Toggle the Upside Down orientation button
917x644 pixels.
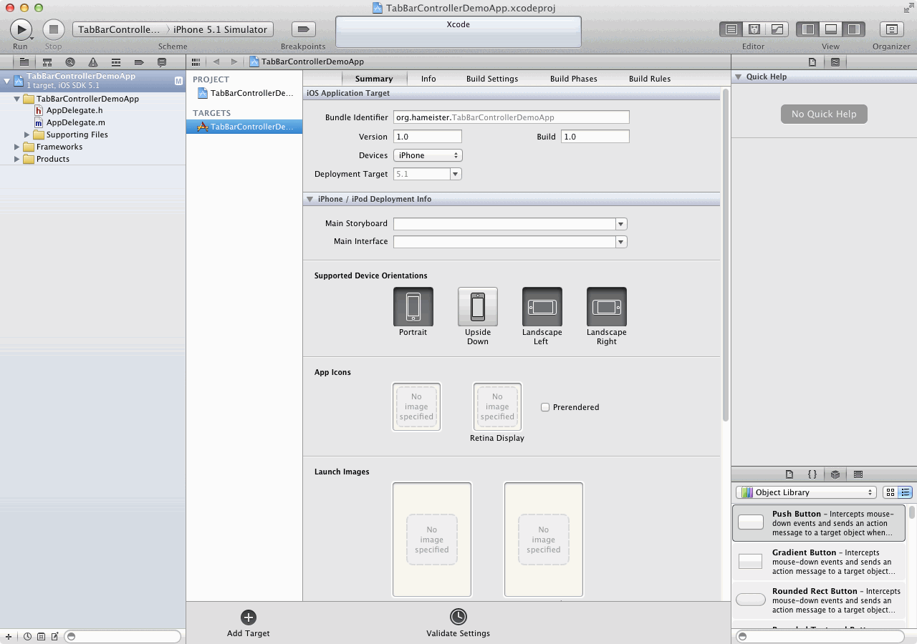point(478,307)
